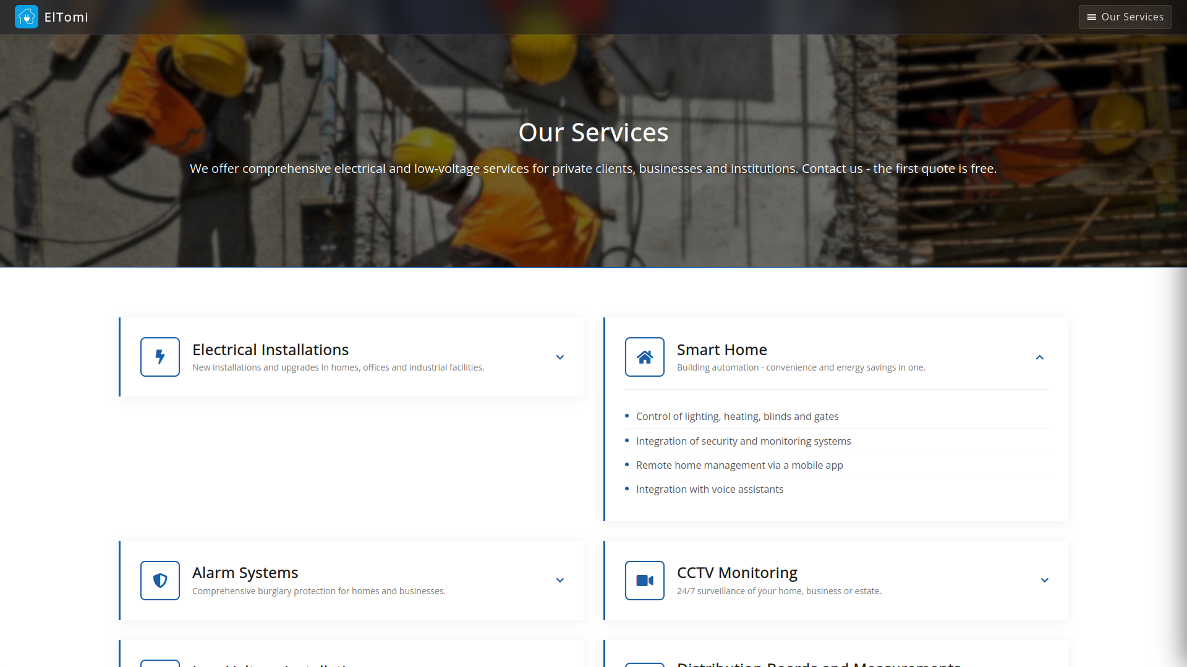1187x667 pixels.
Task: Click the Alarm Systems heading
Action: click(x=245, y=573)
